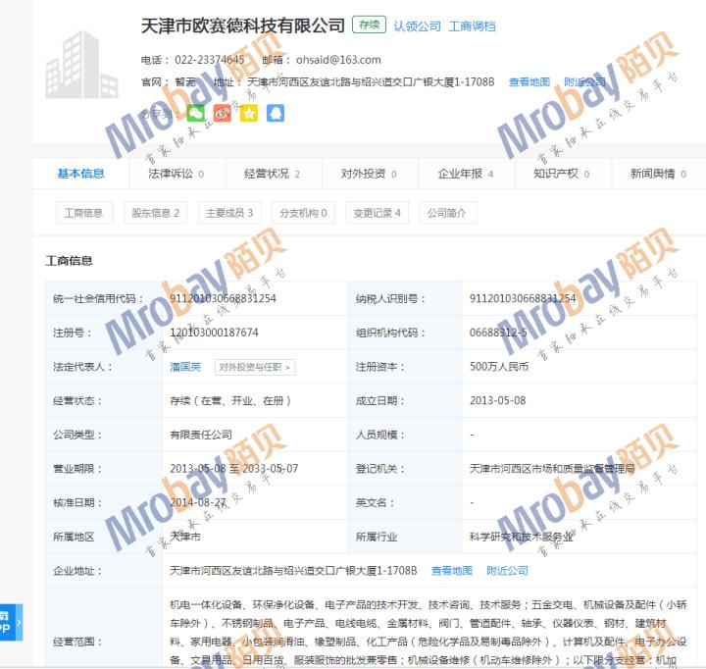706x669 pixels.
Task: Share via the blue QQ icon
Action: [276, 114]
